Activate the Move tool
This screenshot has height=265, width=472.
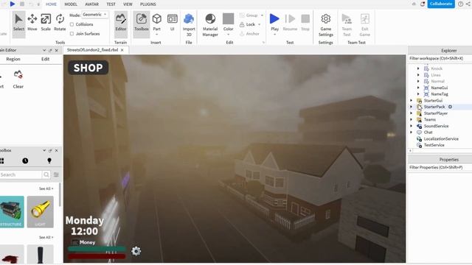[32, 23]
